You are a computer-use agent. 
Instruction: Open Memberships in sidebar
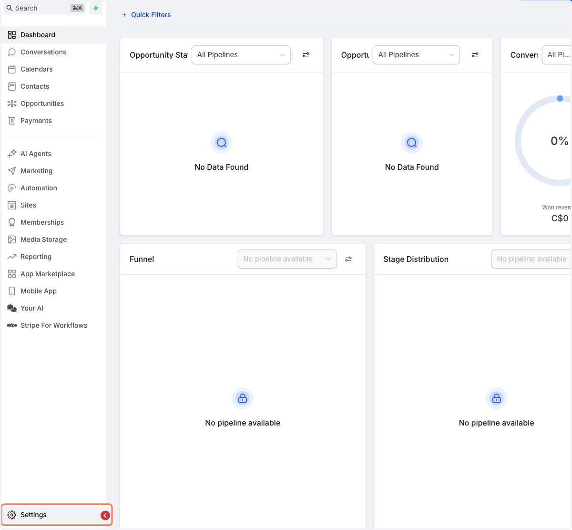point(54,222)
